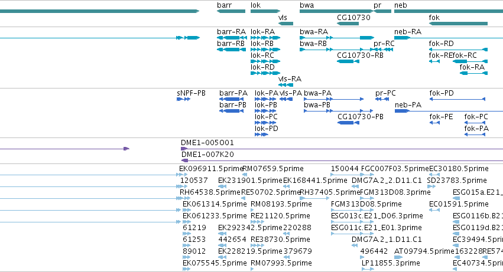Viewport: 503px width, 272px height.
Task: Open the barr-RA transcript
Action: click(231, 32)
